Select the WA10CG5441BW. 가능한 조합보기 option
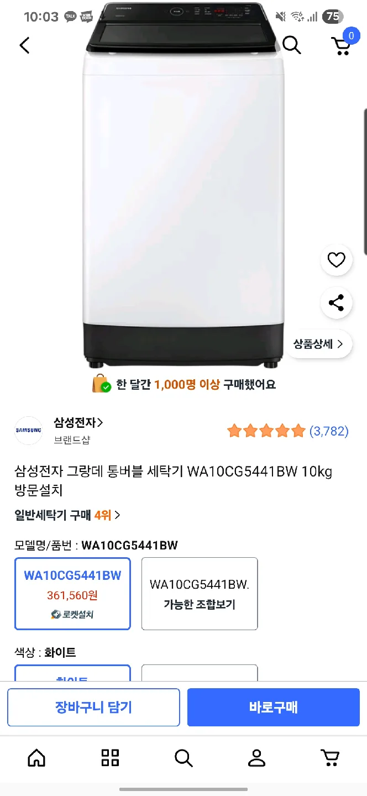 [x=200, y=594]
